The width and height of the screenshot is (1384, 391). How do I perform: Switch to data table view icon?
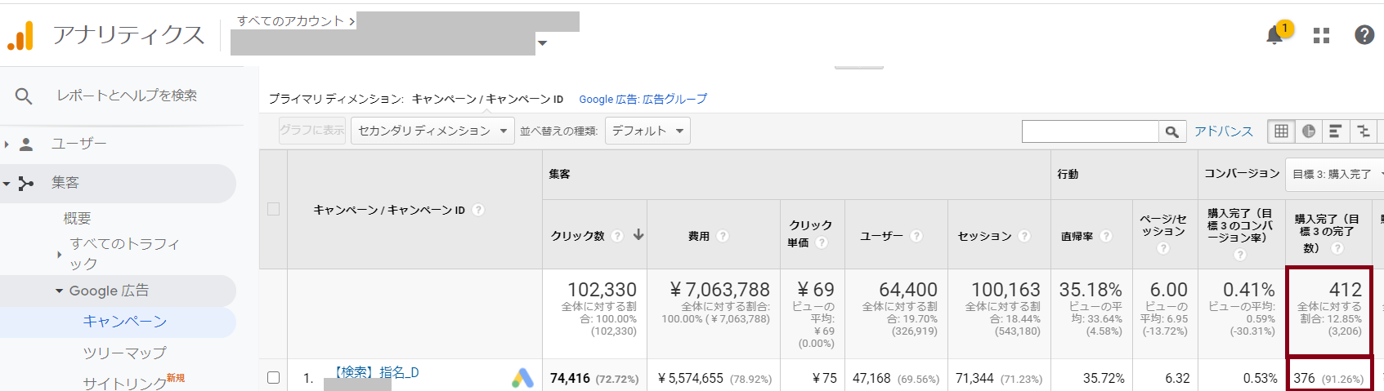tap(1281, 131)
